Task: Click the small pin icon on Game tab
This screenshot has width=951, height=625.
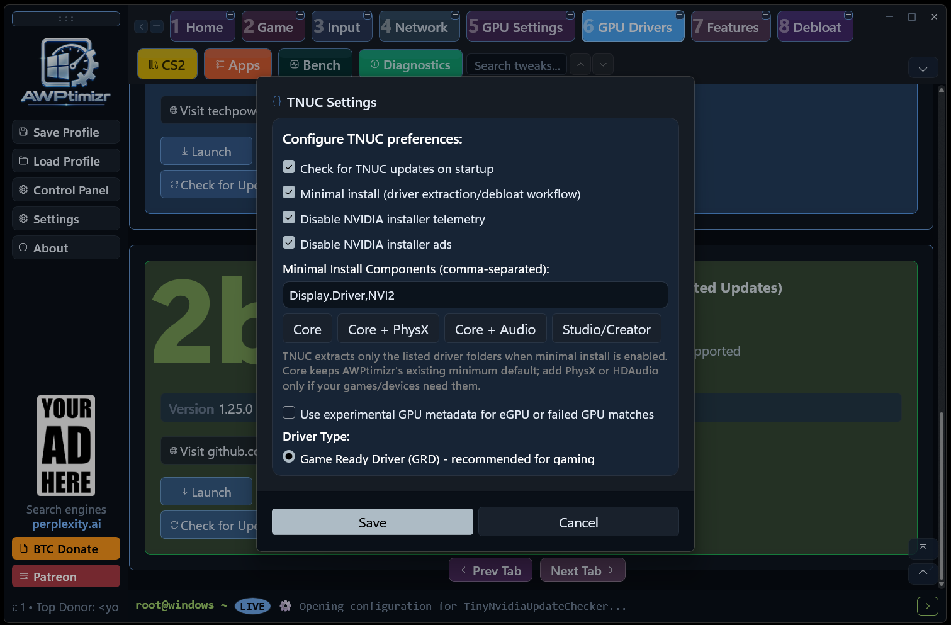Action: pos(300,15)
